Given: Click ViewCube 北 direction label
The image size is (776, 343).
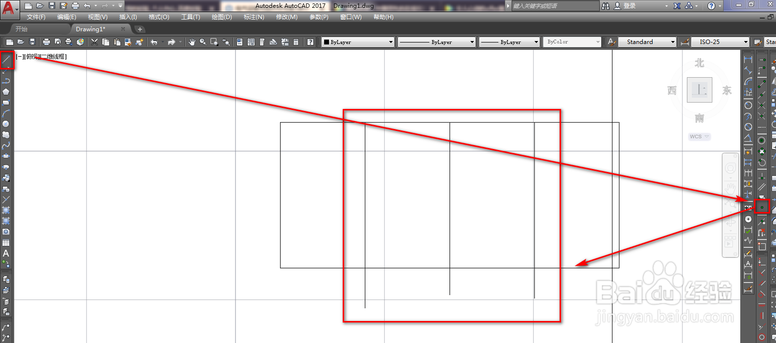Looking at the screenshot, I should coord(699,63).
